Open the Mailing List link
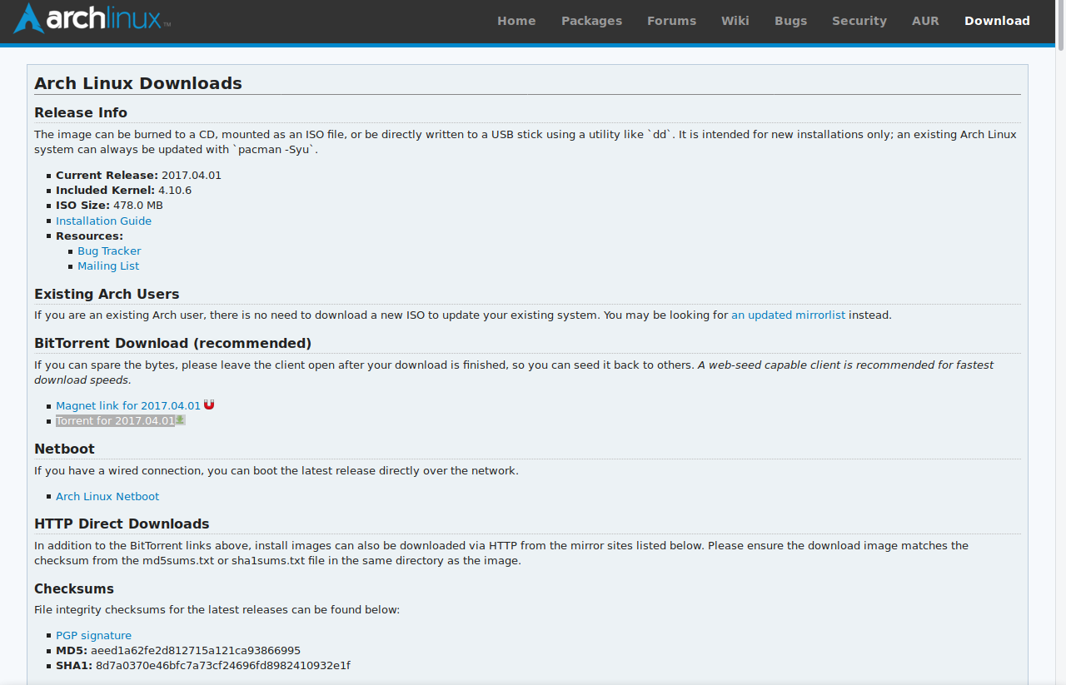The height and width of the screenshot is (685, 1066). click(108, 266)
